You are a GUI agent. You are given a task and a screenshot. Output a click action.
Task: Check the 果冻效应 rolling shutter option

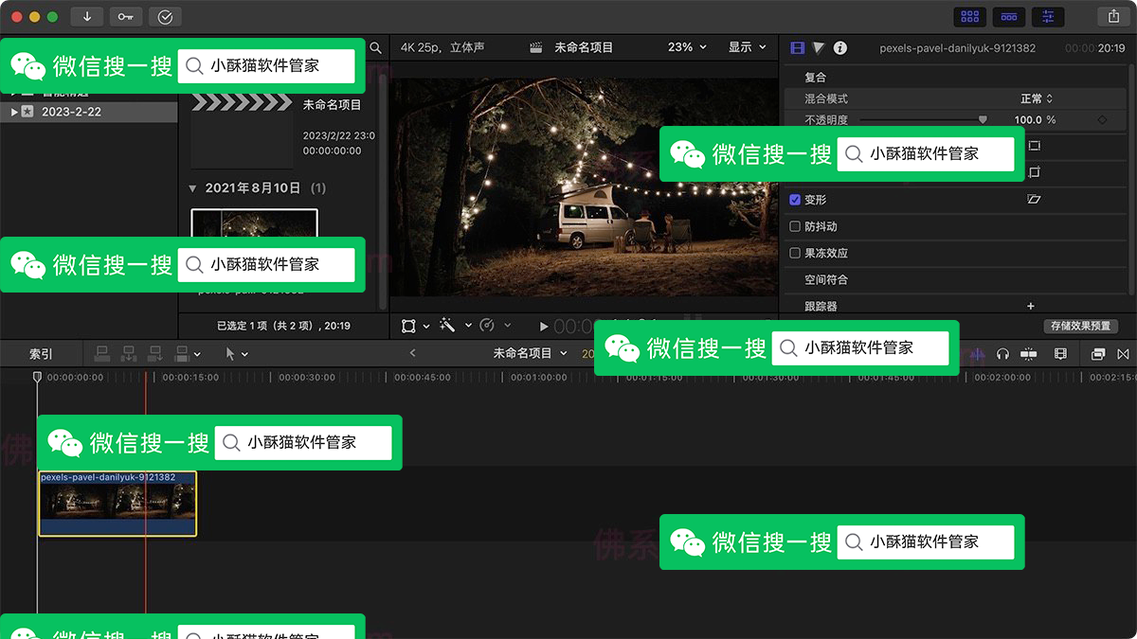tap(794, 253)
